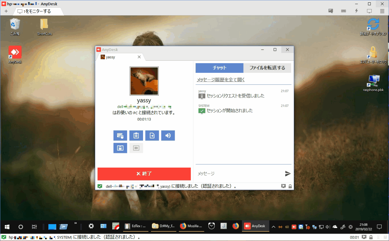Open the keyboard menu icon in AnyDesk toolbar
The width and height of the screenshot is (389, 241).
coord(344,11)
